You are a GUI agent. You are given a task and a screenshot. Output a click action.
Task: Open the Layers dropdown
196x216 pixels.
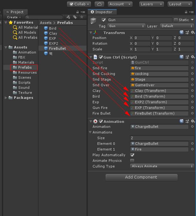click(152, 4)
